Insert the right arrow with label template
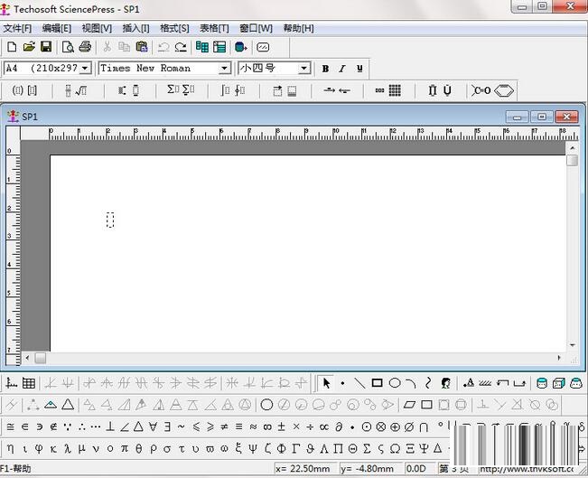The height and width of the screenshot is (478, 588). pos(330,90)
